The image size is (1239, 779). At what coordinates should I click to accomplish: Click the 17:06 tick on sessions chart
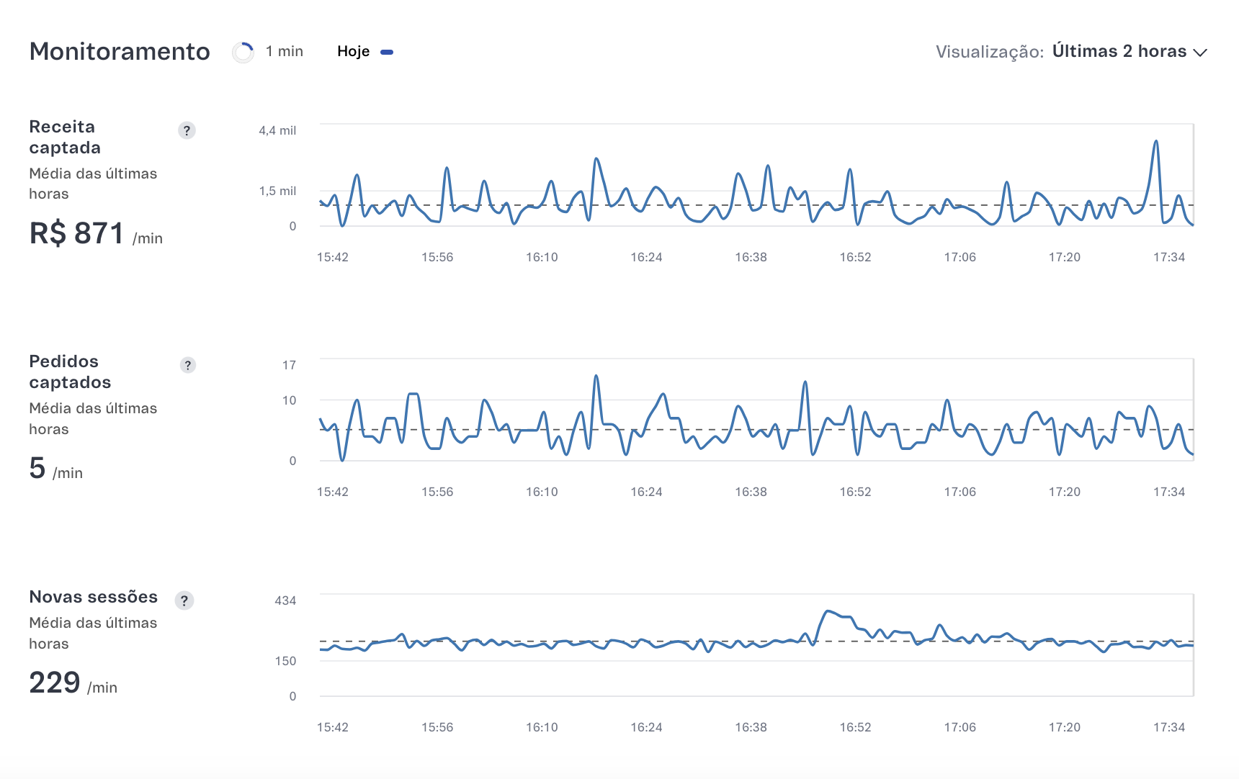point(960,727)
